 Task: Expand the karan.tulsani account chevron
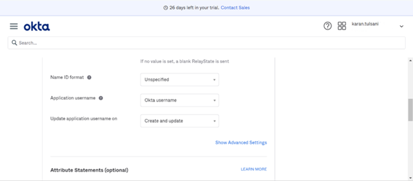click(401, 26)
